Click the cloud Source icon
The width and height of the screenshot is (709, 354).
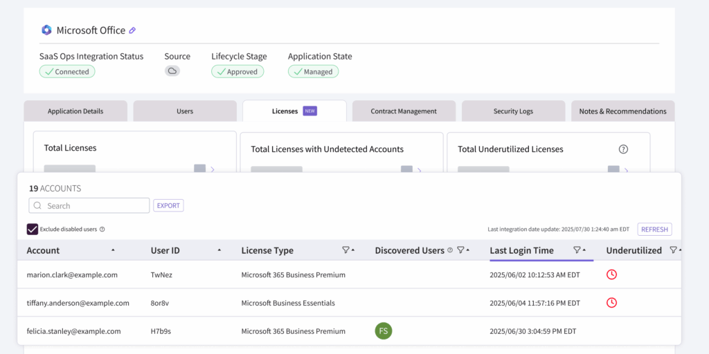pos(172,71)
